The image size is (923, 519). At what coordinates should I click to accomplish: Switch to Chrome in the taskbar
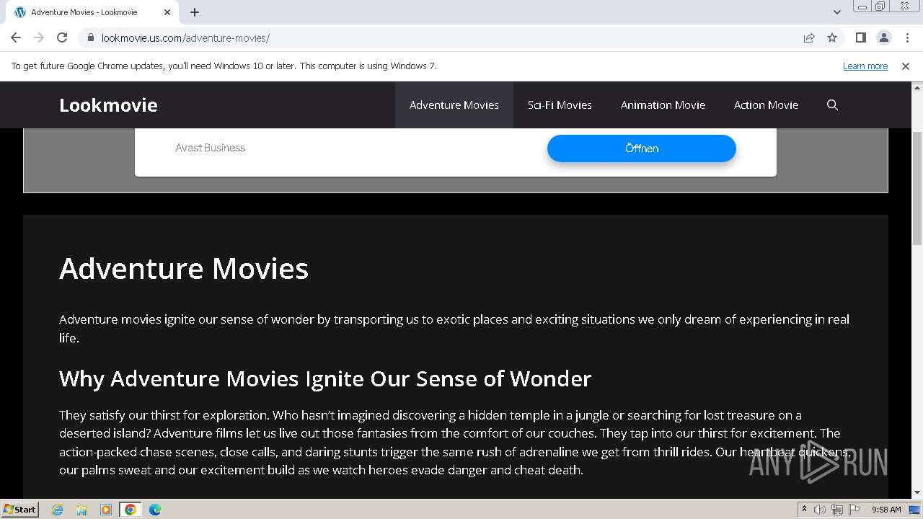click(x=131, y=510)
